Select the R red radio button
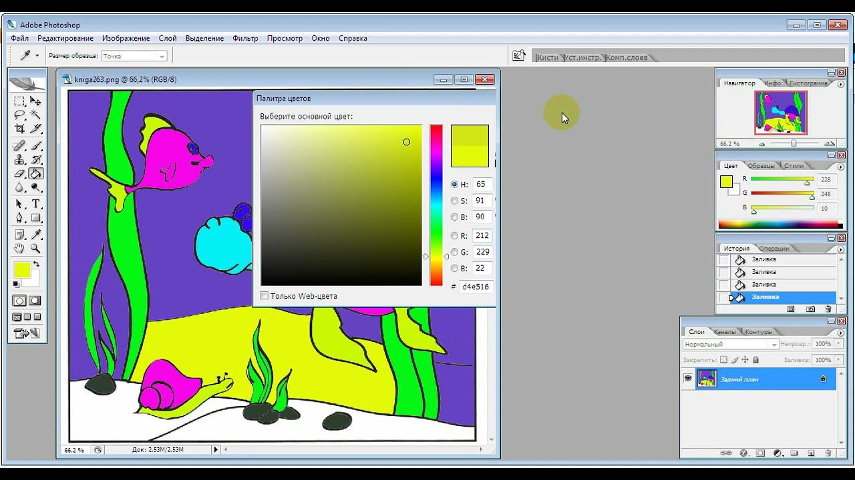Image resolution: width=855 pixels, height=480 pixels. [455, 235]
